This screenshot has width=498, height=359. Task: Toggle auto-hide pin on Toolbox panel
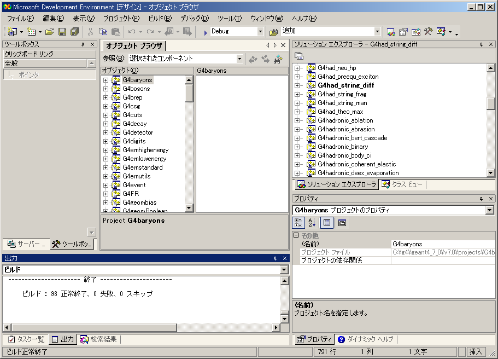click(x=83, y=44)
